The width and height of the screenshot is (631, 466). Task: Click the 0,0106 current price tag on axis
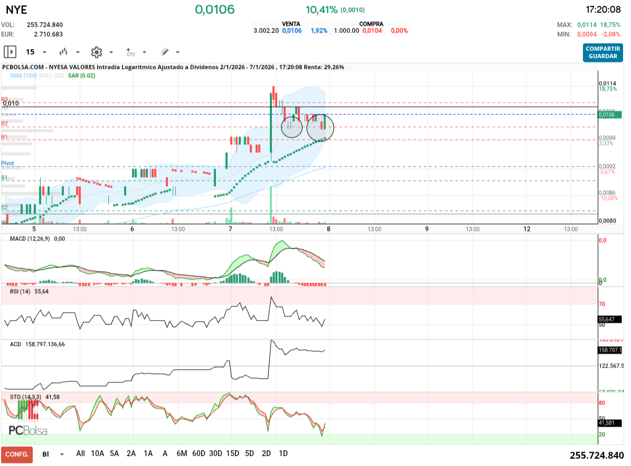[610, 115]
